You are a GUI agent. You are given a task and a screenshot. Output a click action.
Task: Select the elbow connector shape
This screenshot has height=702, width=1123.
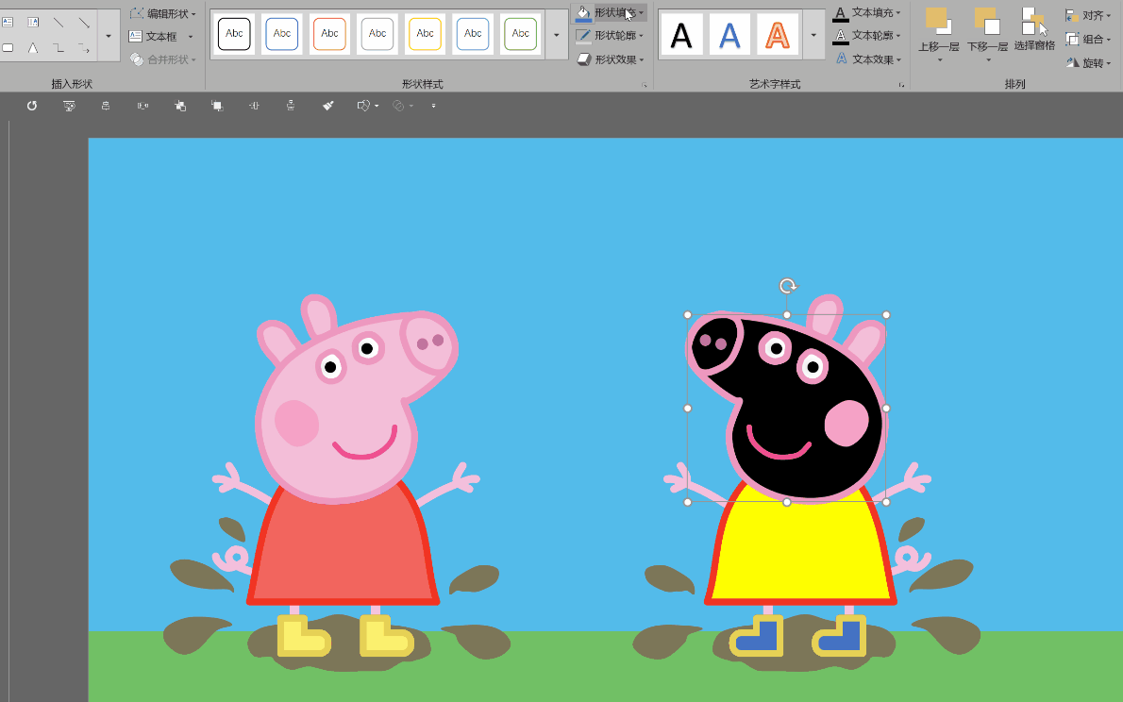coord(59,48)
